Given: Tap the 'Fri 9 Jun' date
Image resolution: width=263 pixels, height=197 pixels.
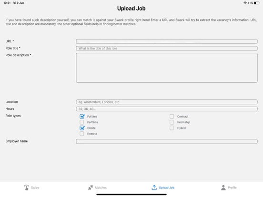Looking at the screenshot, I should click(18, 3).
